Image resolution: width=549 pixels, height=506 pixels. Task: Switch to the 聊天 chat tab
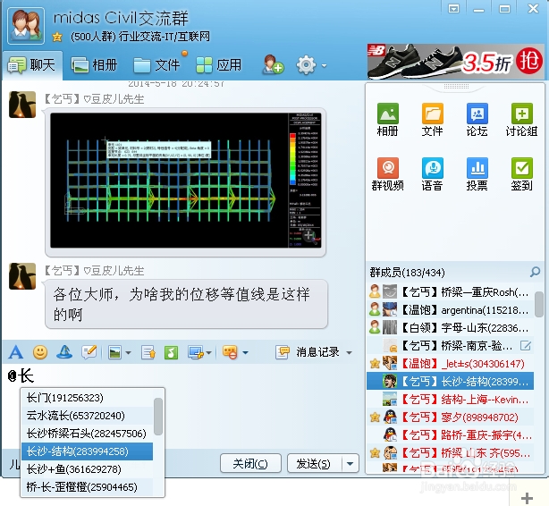[x=32, y=65]
